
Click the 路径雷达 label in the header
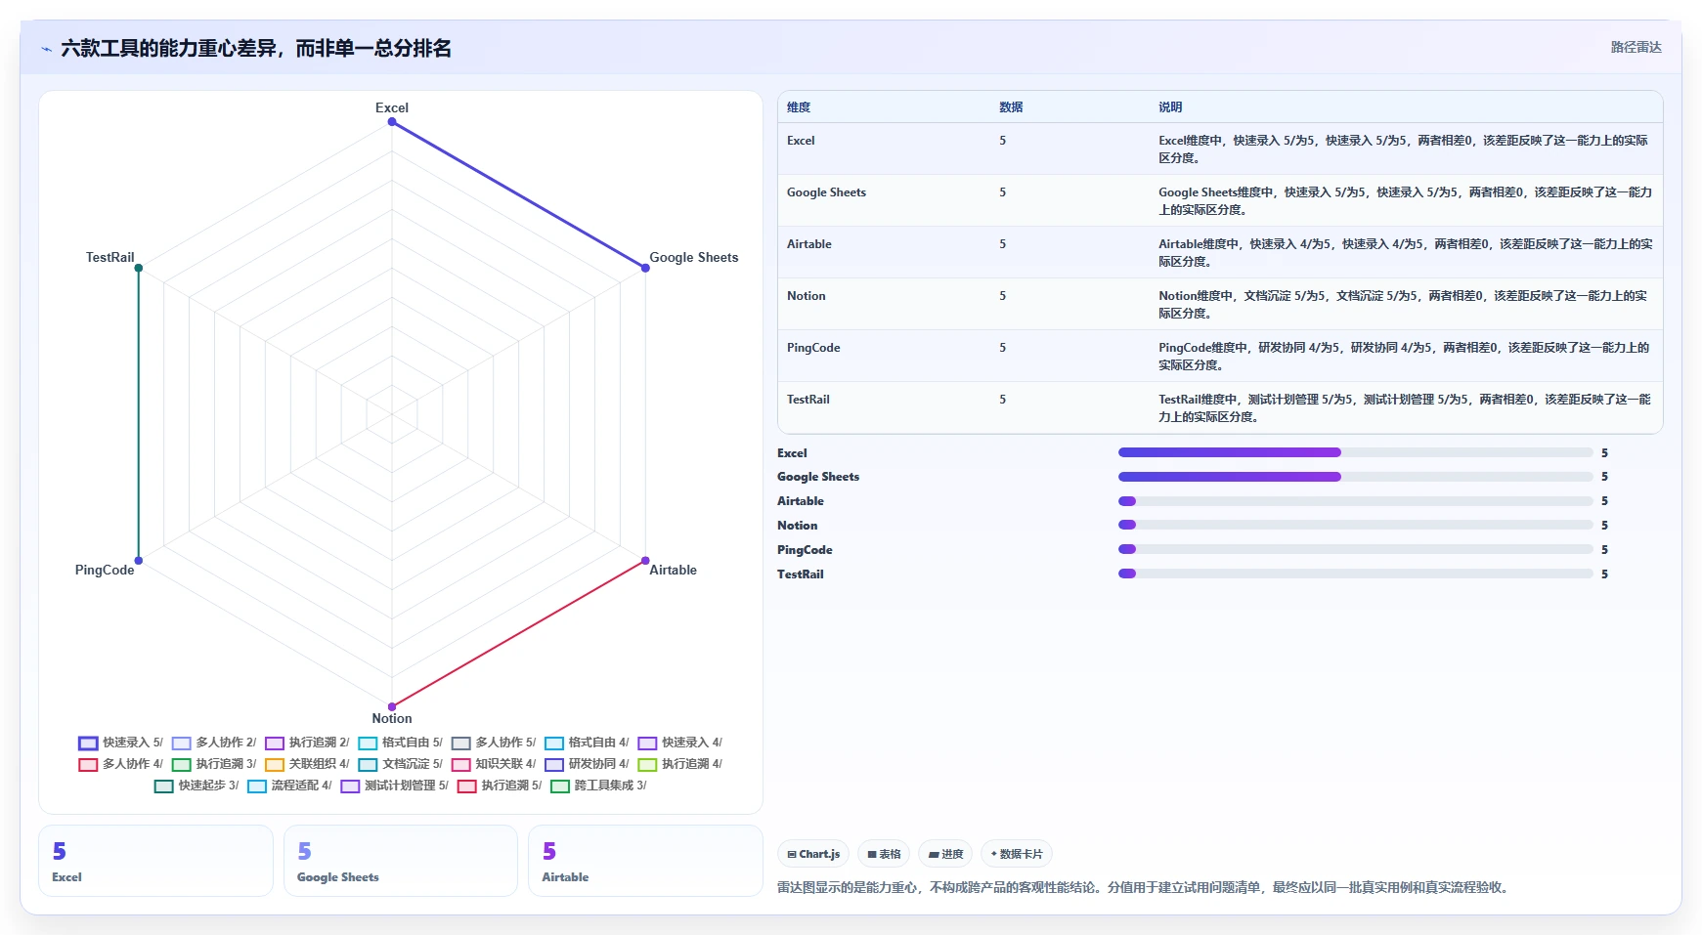(x=1636, y=47)
